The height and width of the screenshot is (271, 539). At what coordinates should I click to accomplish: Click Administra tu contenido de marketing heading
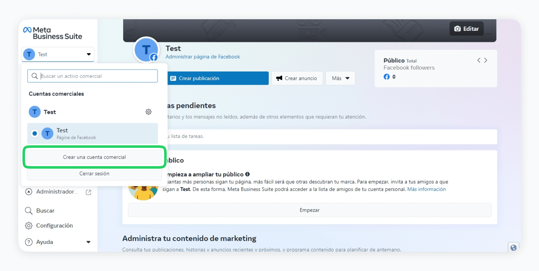click(189, 239)
